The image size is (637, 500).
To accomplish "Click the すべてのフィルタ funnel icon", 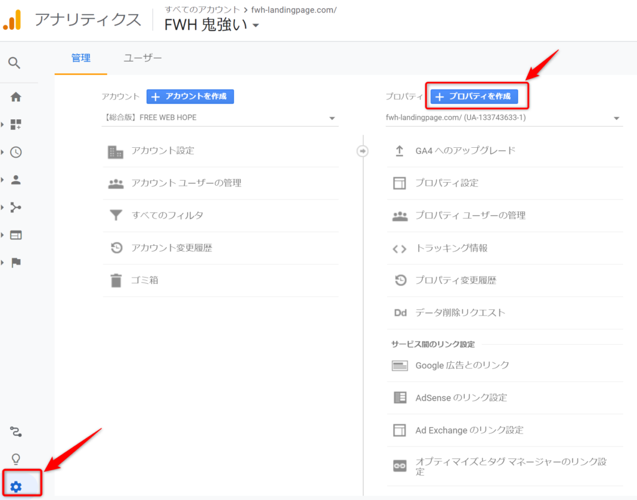I will (x=116, y=215).
